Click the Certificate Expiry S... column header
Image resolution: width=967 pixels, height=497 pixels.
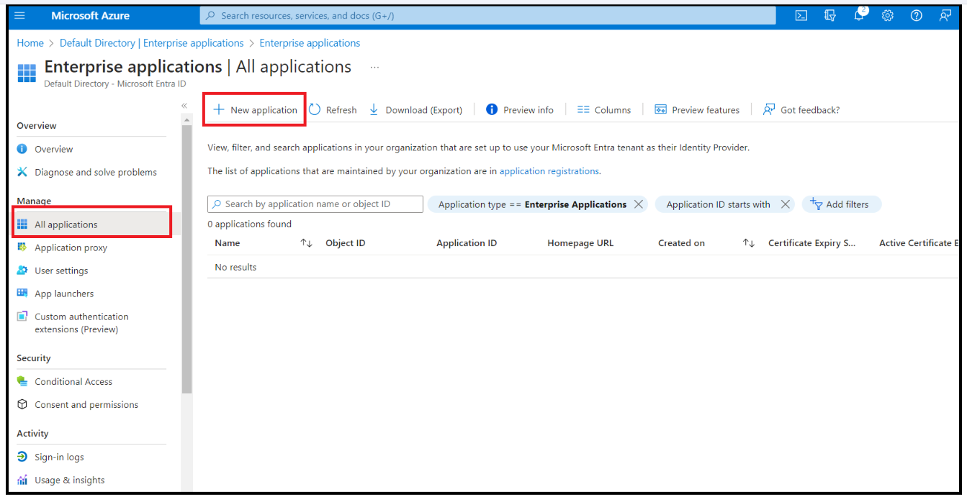click(812, 243)
